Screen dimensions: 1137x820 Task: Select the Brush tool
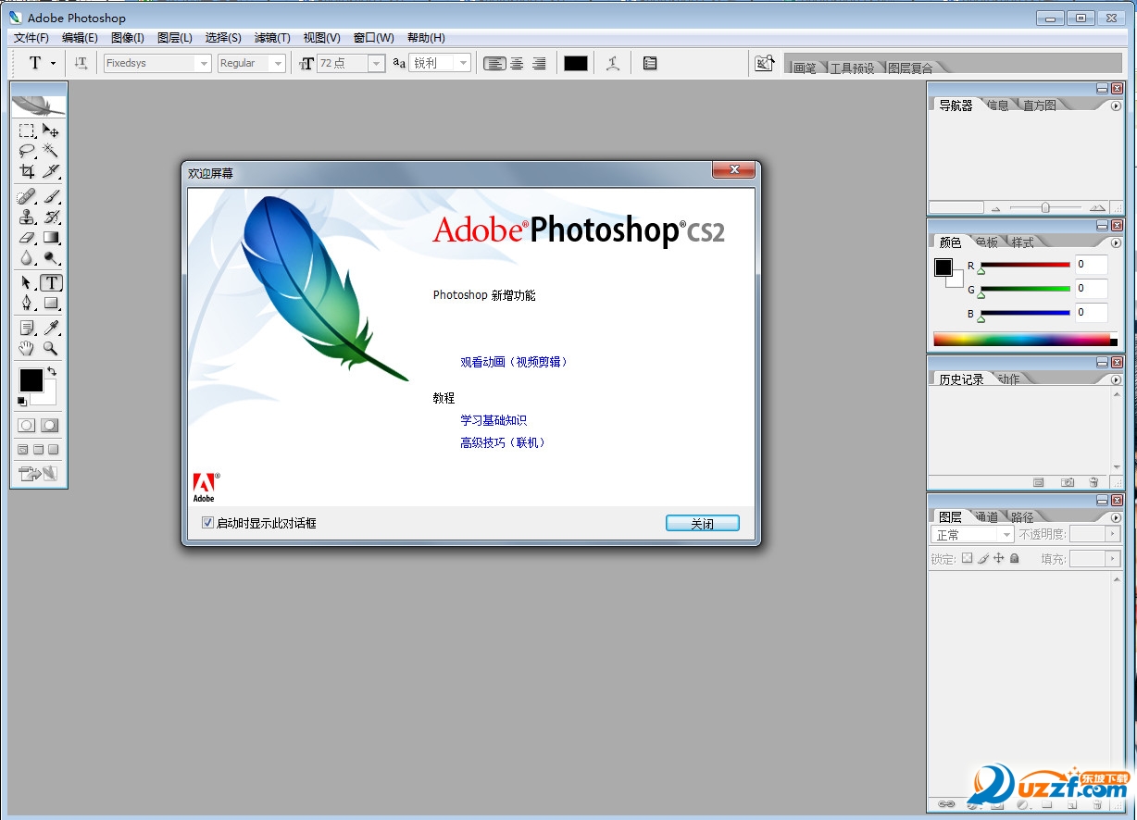(51, 196)
